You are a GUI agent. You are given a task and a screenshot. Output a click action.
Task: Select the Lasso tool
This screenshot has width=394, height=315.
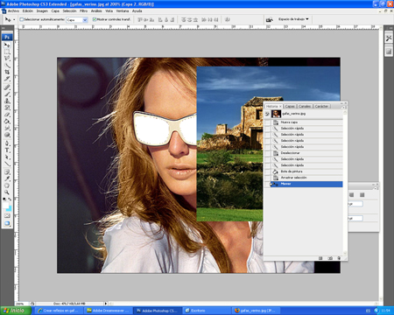(x=7, y=59)
